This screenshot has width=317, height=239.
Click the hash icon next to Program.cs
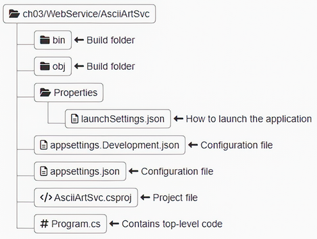point(44,224)
